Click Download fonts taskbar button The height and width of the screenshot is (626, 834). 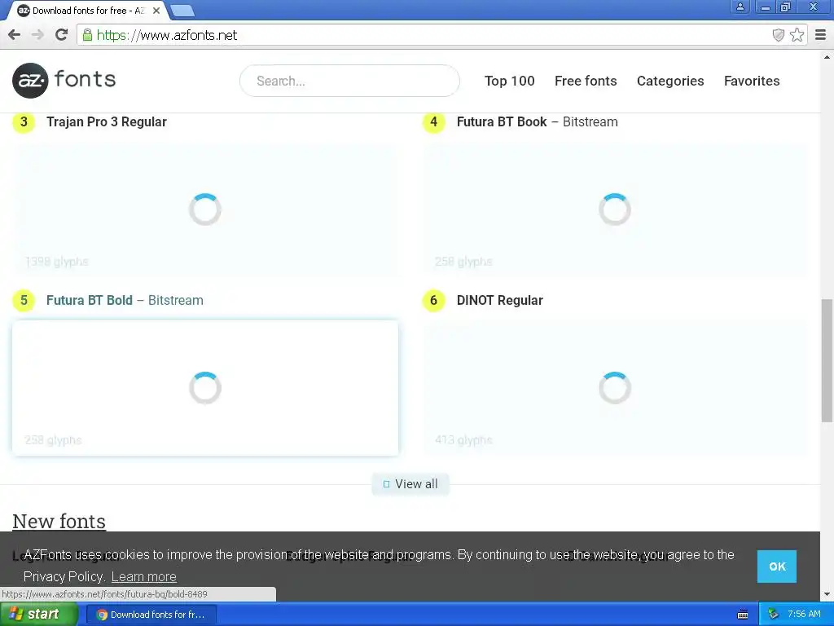pyautogui.click(x=151, y=615)
